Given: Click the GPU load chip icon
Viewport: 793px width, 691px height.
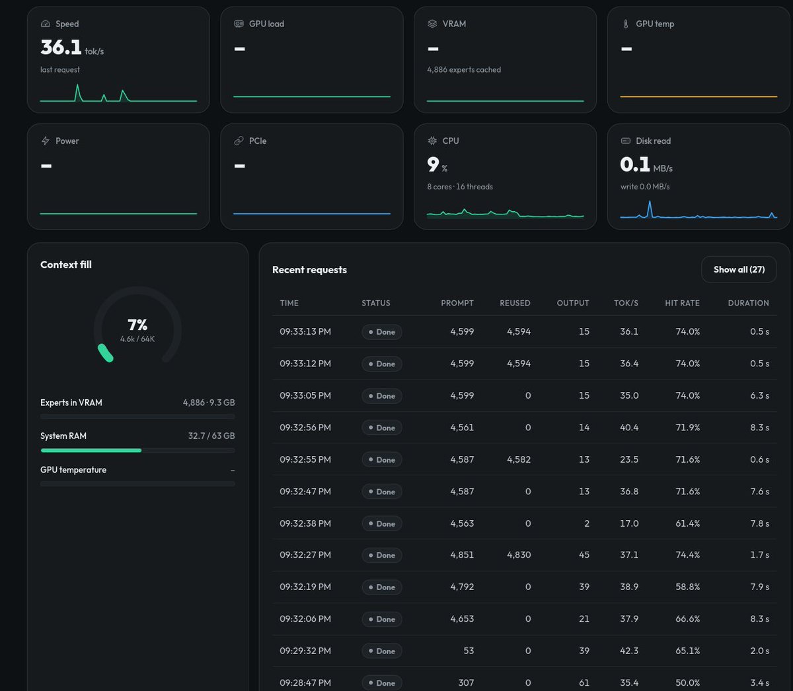Looking at the screenshot, I should click(239, 24).
